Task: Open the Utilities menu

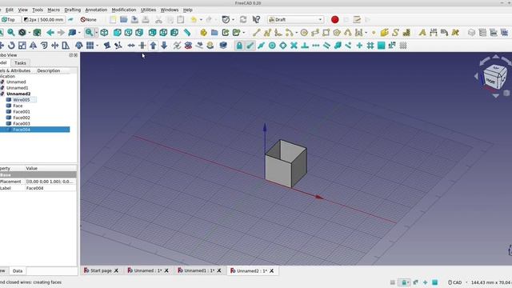Action: click(148, 10)
